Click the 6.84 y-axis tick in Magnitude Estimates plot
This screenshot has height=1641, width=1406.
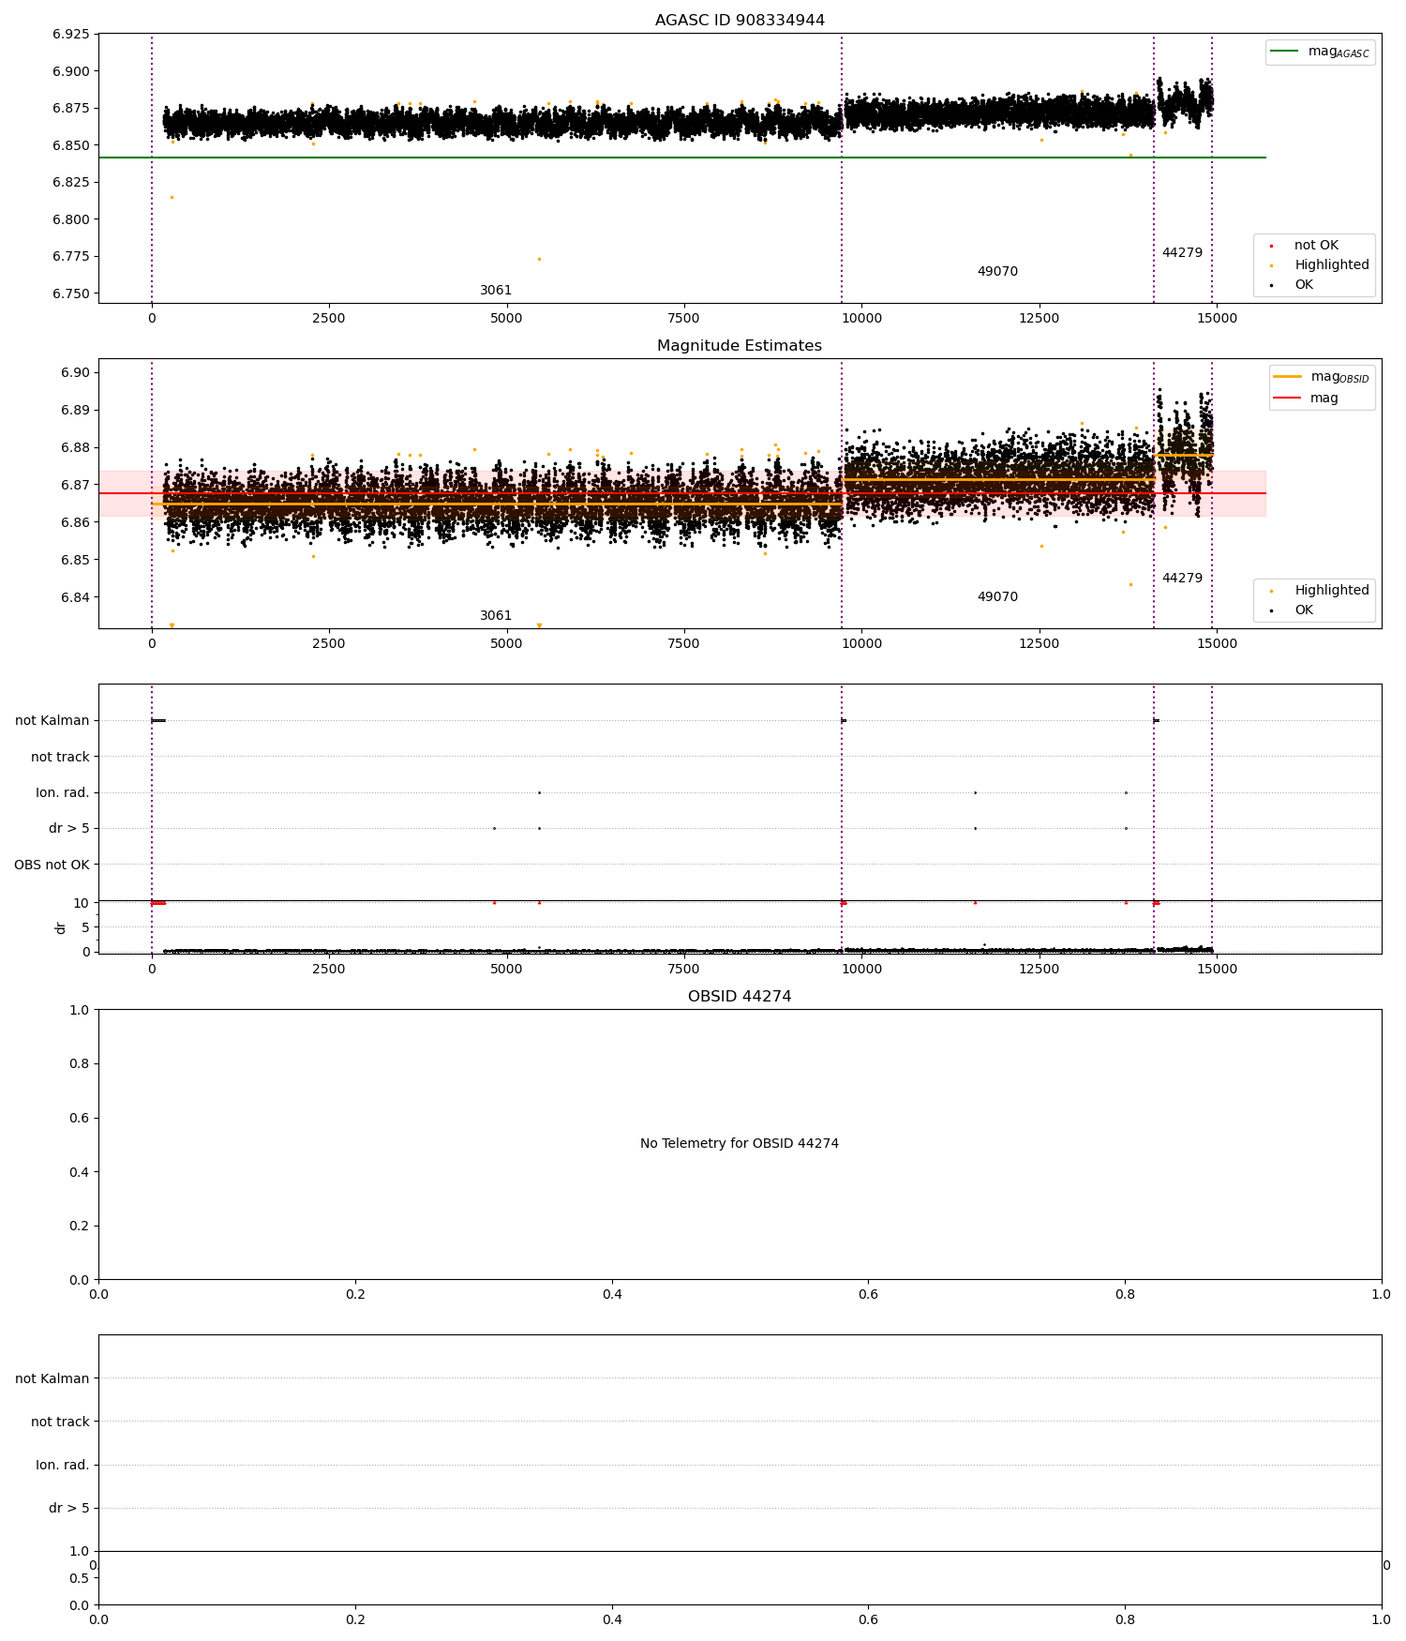point(75,598)
